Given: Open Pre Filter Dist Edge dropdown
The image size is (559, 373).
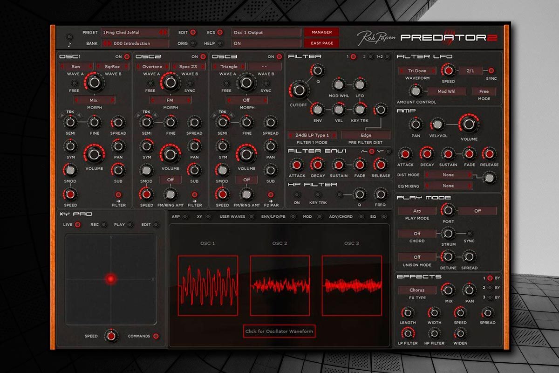Looking at the screenshot, I should pyautogui.click(x=366, y=135).
